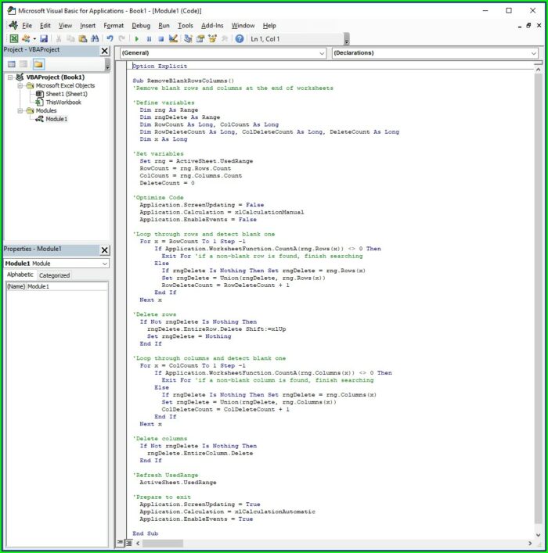Open the Add-Ins menu
548x553 pixels.
[212, 26]
